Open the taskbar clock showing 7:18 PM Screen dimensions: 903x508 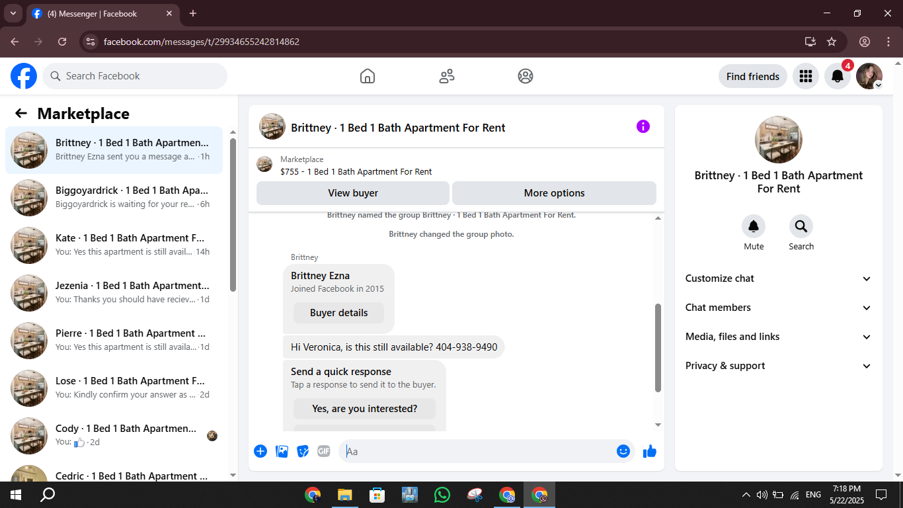pos(847,495)
